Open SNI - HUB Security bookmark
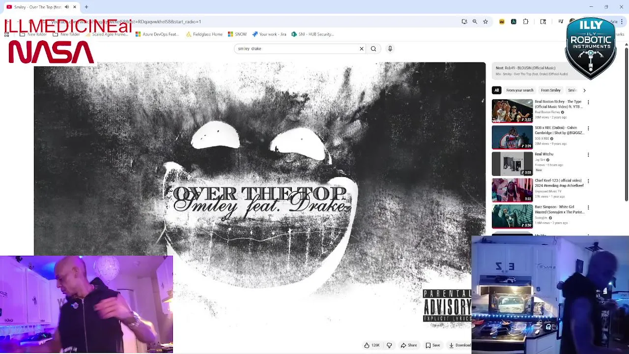Viewport: 629px width, 354px height. 313,34
